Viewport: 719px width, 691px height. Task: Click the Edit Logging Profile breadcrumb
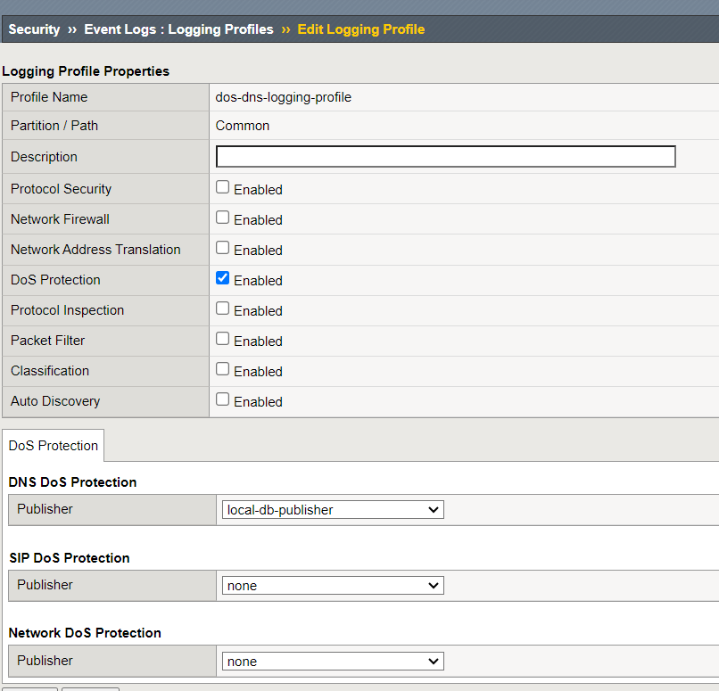click(x=360, y=29)
